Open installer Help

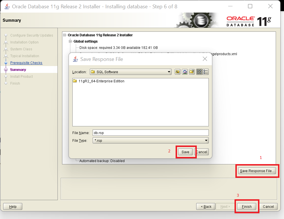pos(13,206)
